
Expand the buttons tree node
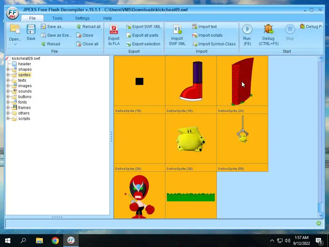tap(8, 96)
